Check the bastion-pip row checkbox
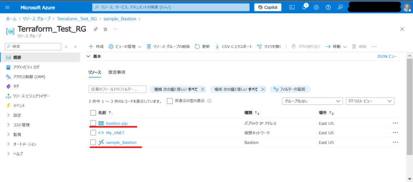The image size is (413, 182). click(93, 123)
